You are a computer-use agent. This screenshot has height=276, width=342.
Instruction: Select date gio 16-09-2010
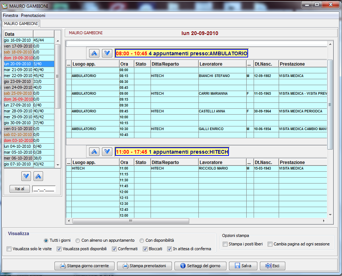pos(29,40)
